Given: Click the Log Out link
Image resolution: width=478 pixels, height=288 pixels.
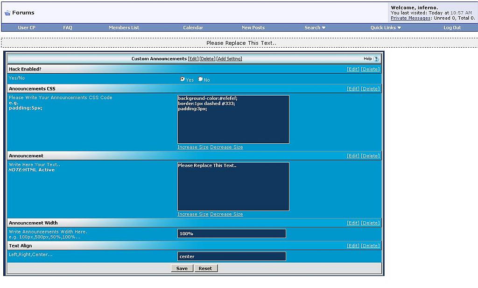Looking at the screenshot, I should click(x=452, y=28).
